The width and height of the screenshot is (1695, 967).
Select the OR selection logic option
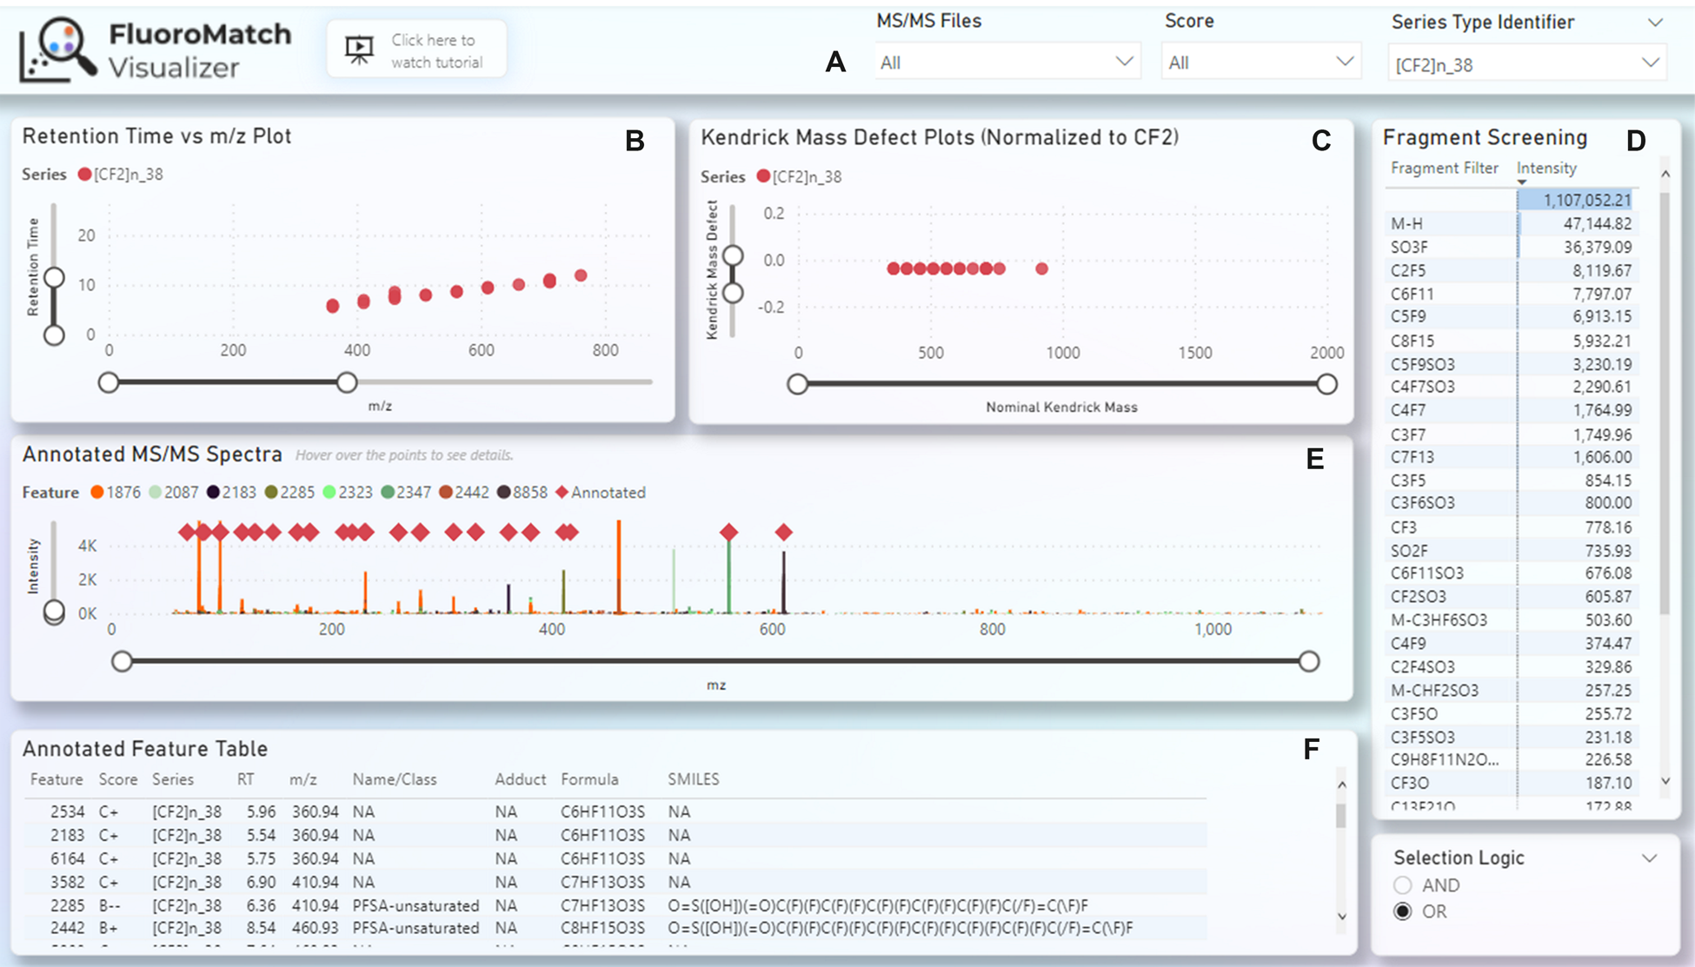pos(1402,911)
